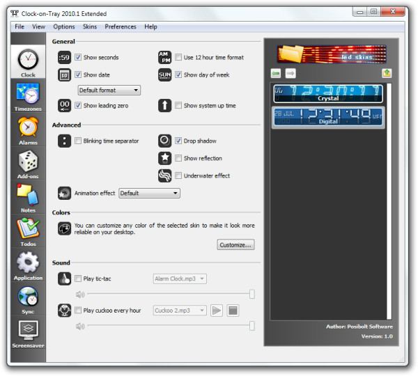
Task: Open the Sync globe section
Action: pyautogui.click(x=28, y=299)
